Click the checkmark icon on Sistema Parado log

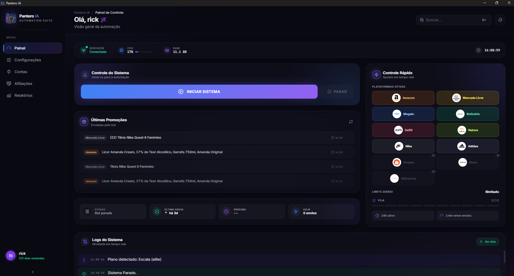pyautogui.click(x=84, y=274)
